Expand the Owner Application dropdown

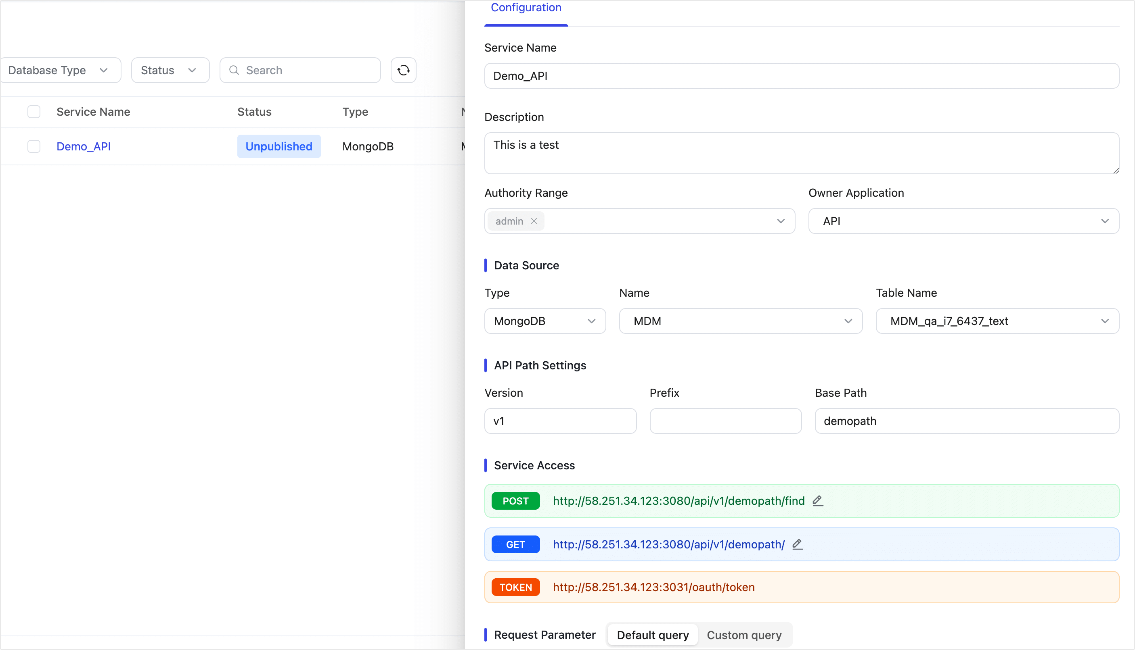(963, 221)
